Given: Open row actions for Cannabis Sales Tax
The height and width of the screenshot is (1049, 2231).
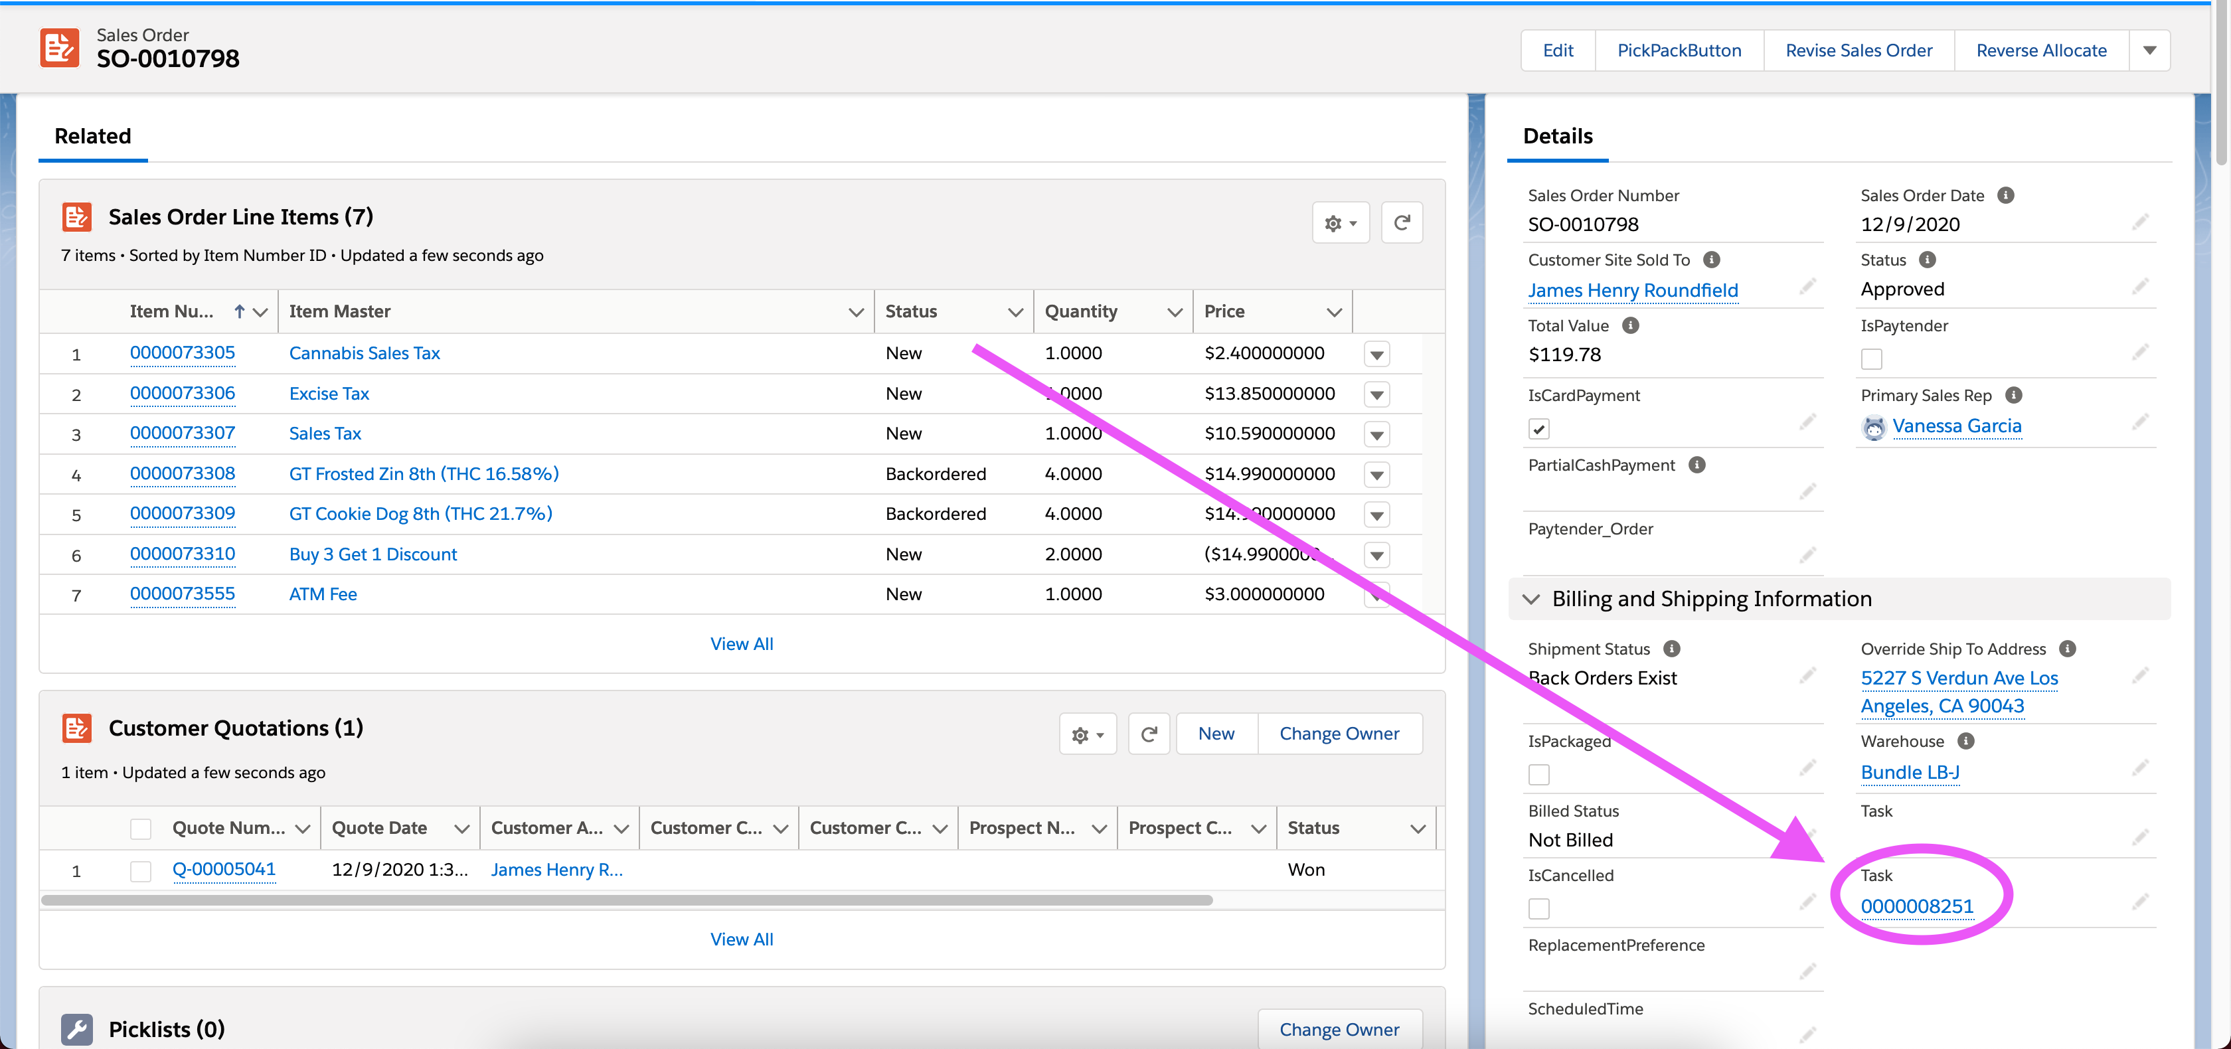Looking at the screenshot, I should 1376,355.
